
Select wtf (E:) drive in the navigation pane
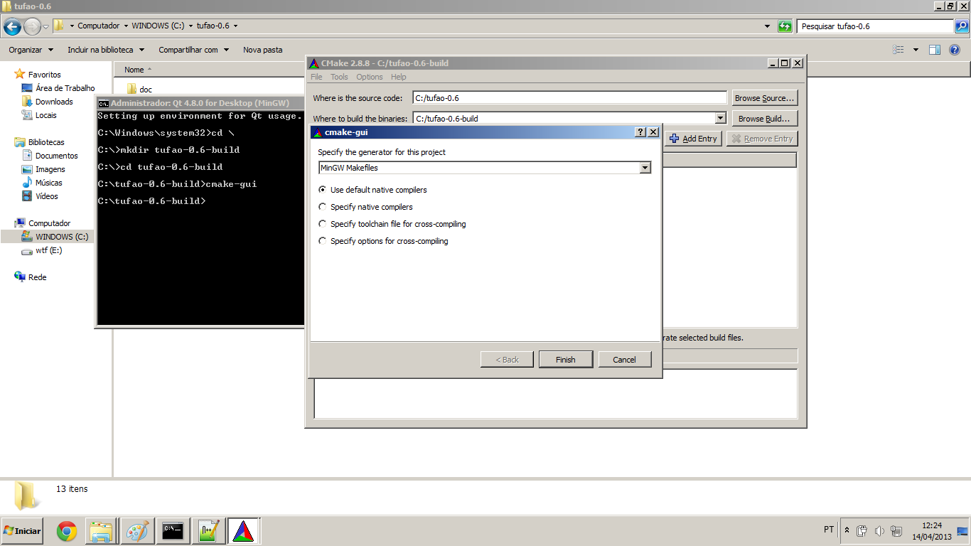pos(49,250)
